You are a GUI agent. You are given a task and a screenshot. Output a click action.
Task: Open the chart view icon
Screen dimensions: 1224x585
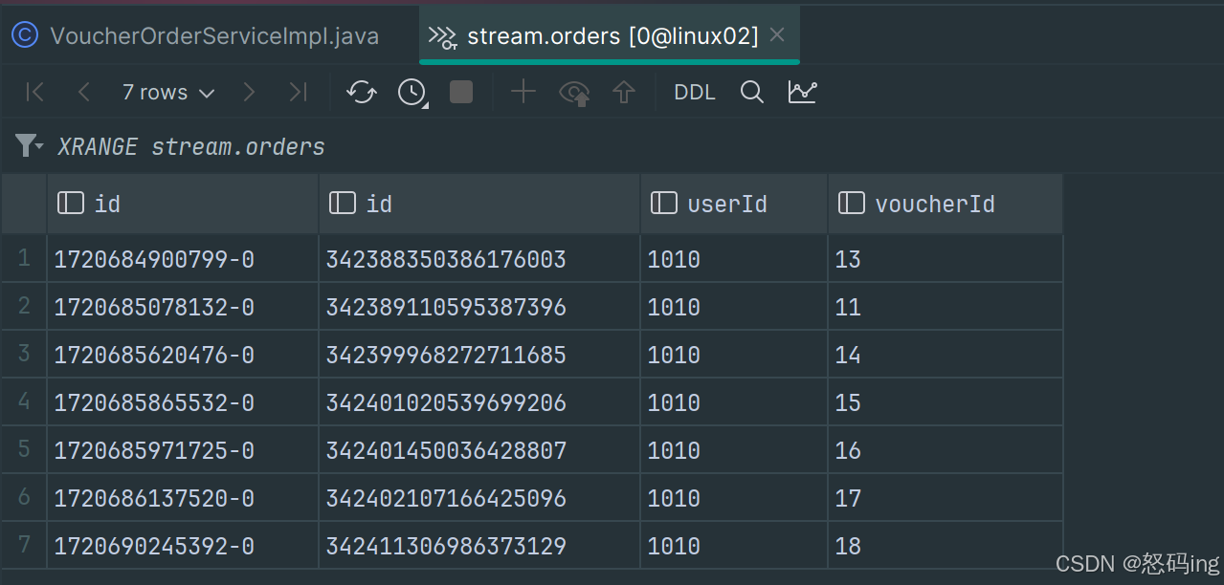802,92
